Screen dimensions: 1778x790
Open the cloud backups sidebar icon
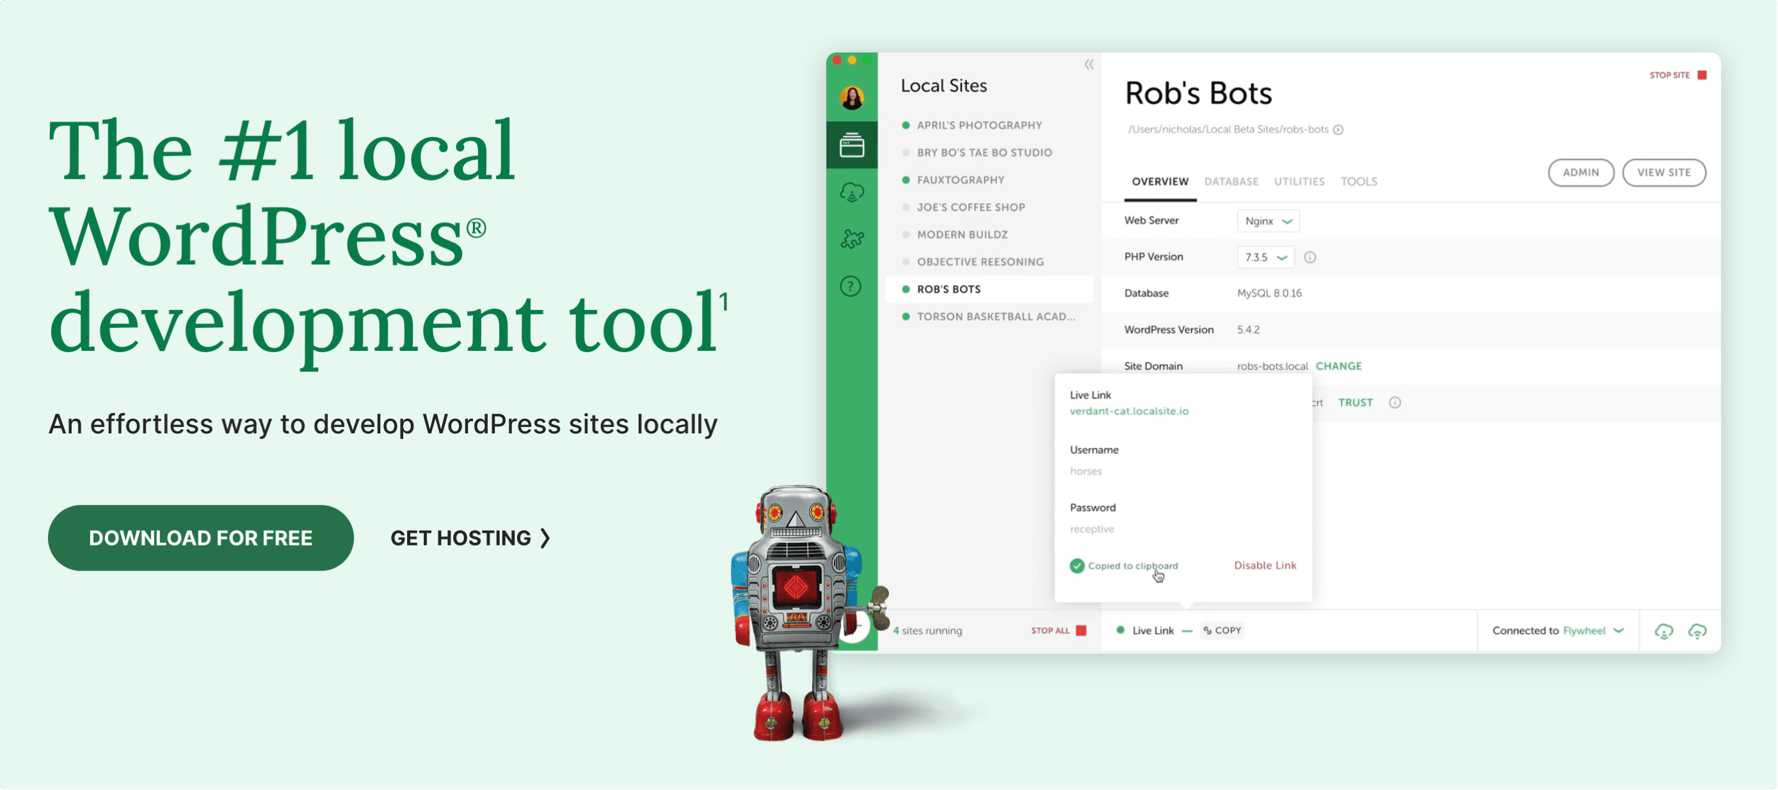point(852,192)
